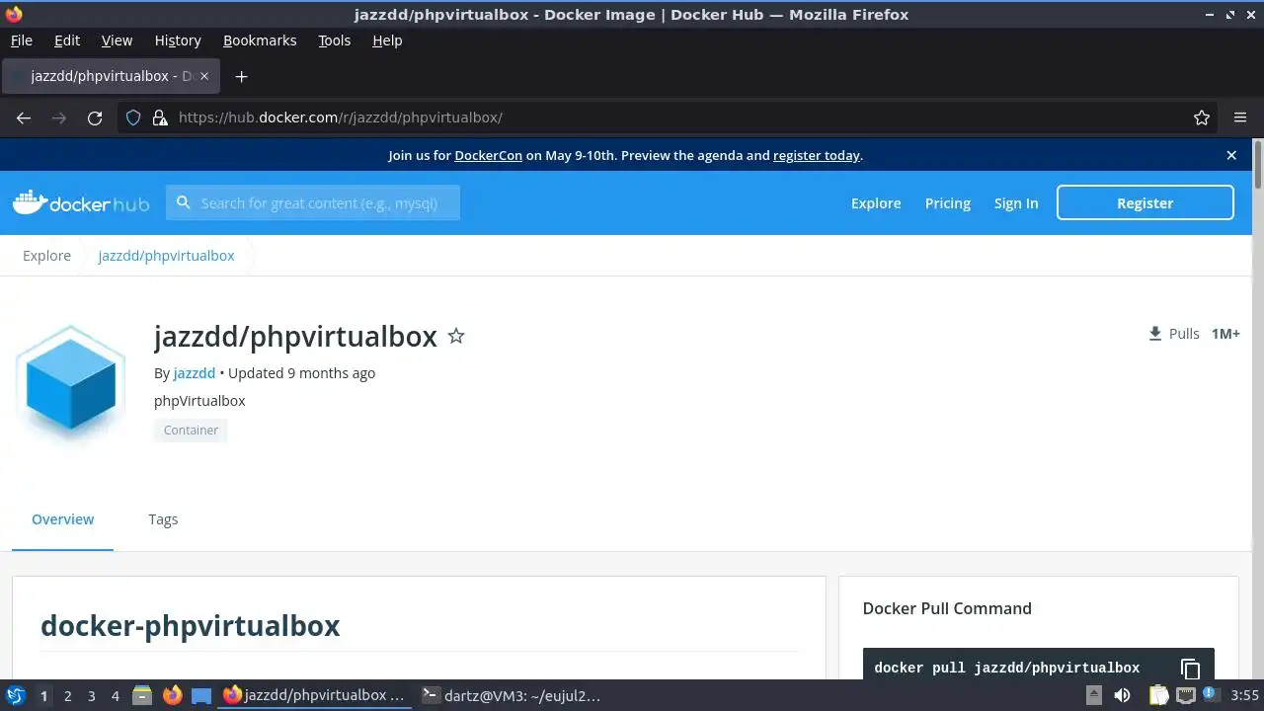Open the History menu
1264x711 pixels.
178,40
